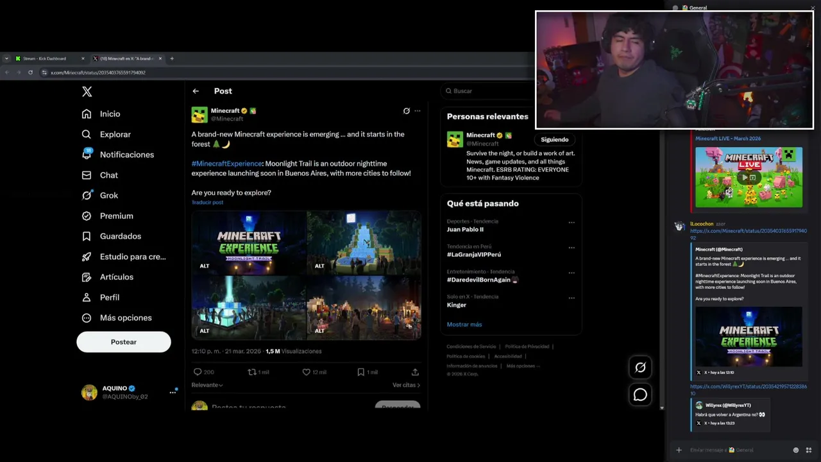Viewport: 821px width, 462px height.
Task: Click the Artículos icon
Action: 87,277
